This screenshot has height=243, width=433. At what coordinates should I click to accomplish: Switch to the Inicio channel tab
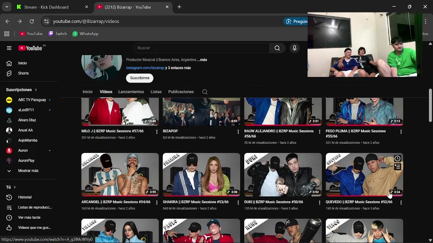coord(87,92)
